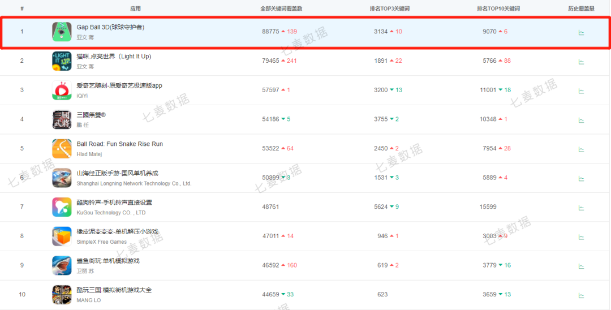Click developer name MANG LO
Screen dimensions: 611x310
pyautogui.click(x=89, y=300)
